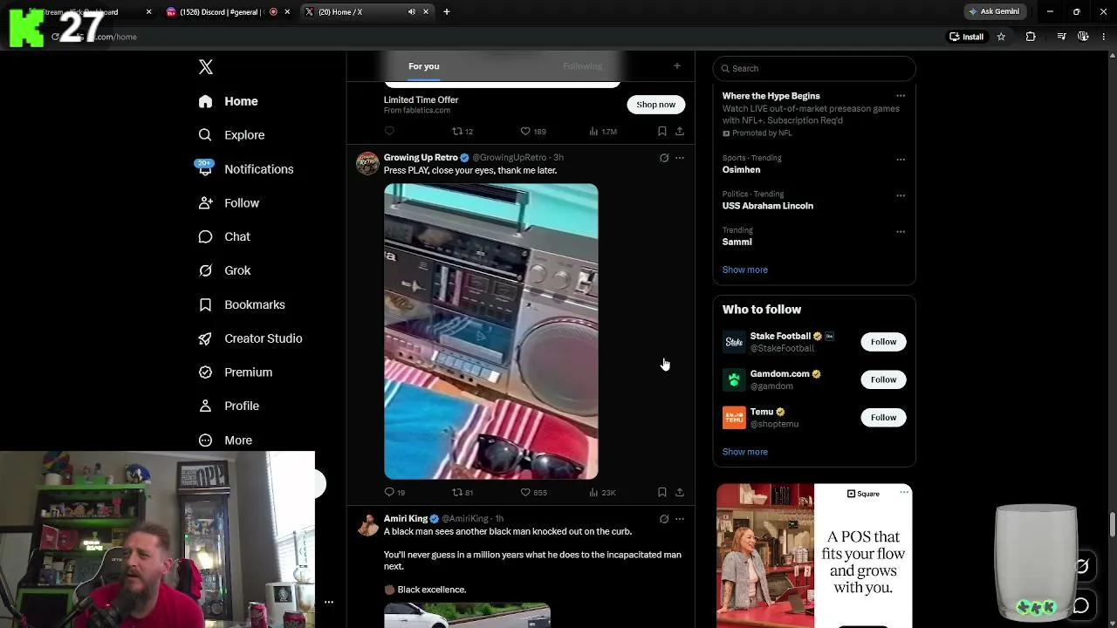Viewport: 1117px width, 628px height.
Task: Repost the ad post with 12 reposts
Action: [x=462, y=131]
